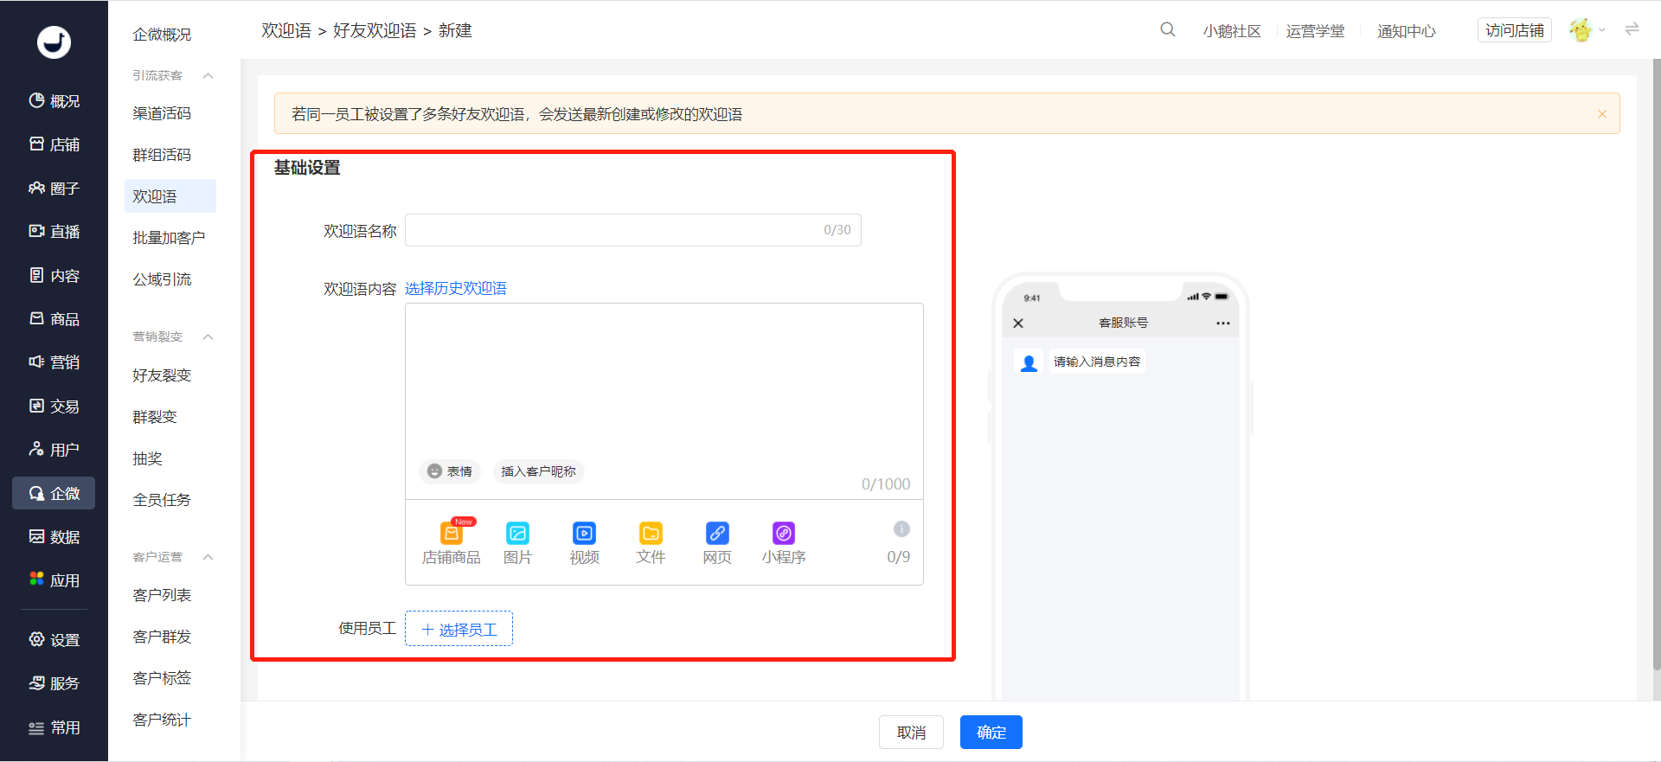Open 设置 settings in sidebar
The image size is (1661, 762).
coord(54,640)
